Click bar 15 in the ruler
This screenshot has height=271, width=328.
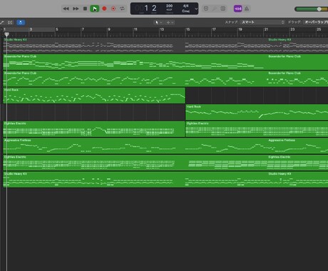point(188,29)
